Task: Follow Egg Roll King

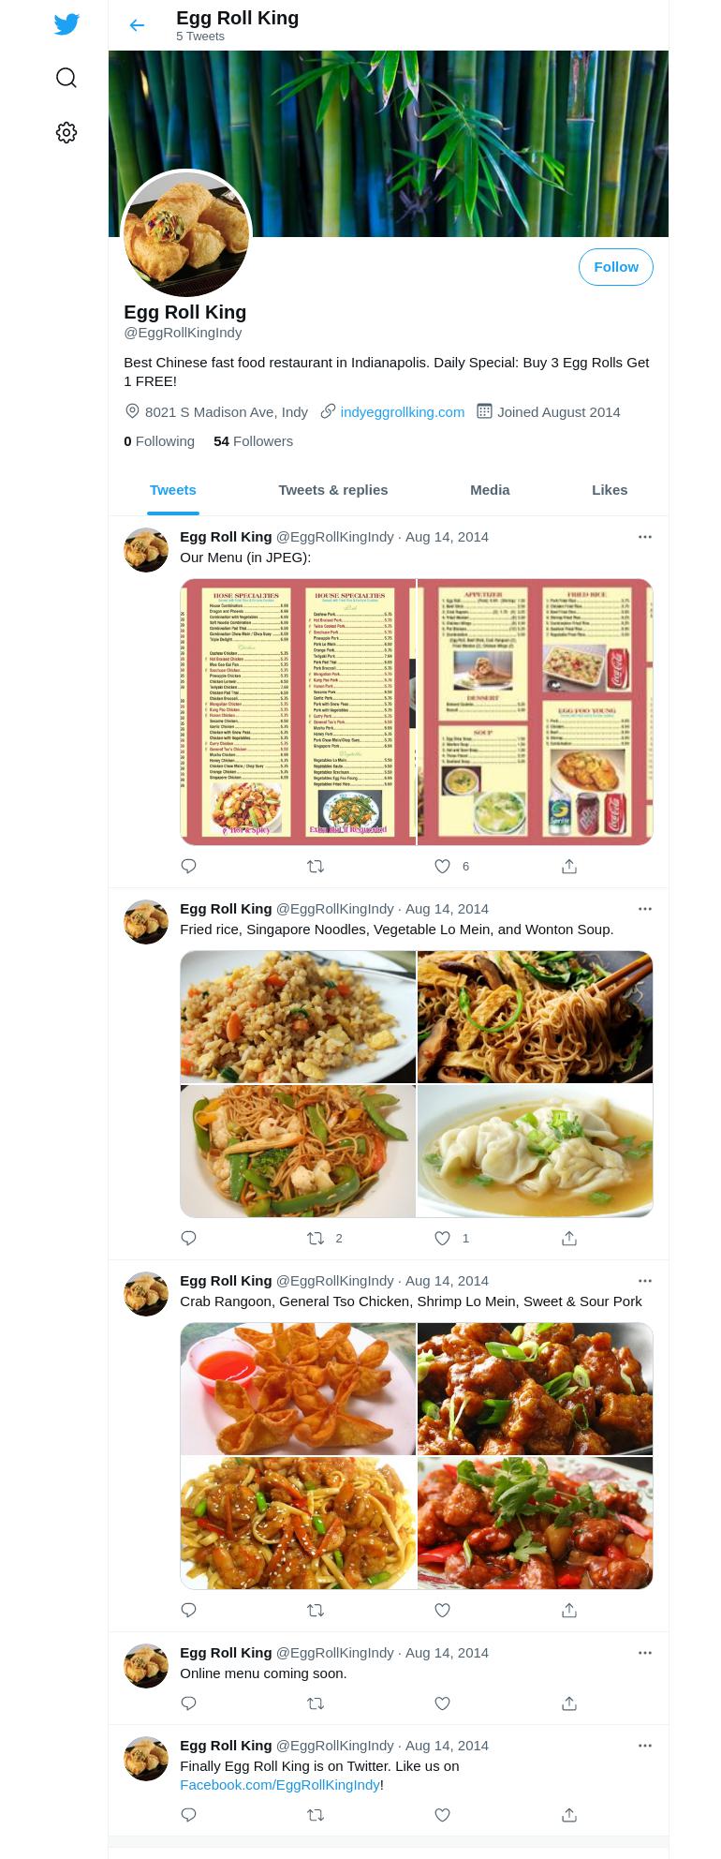Action: (x=616, y=267)
